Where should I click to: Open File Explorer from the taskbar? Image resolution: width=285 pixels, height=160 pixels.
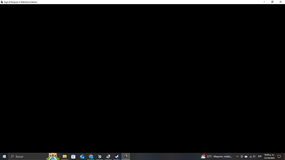tap(64, 156)
